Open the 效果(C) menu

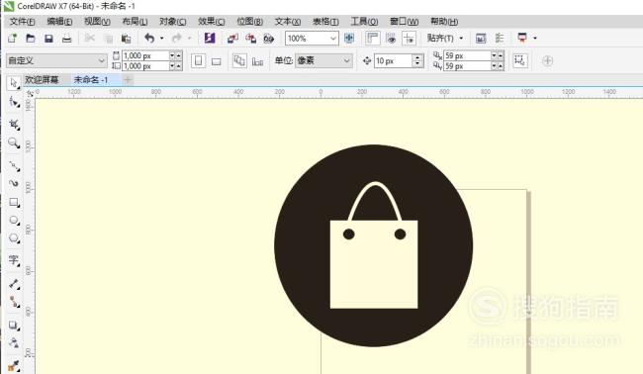pyautogui.click(x=211, y=22)
